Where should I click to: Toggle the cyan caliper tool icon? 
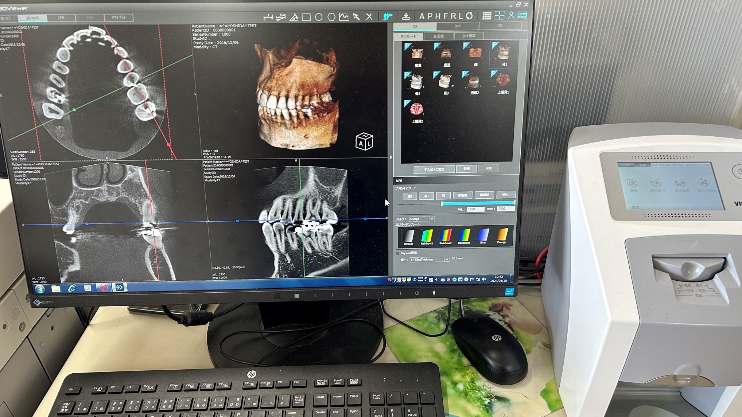tap(388, 16)
